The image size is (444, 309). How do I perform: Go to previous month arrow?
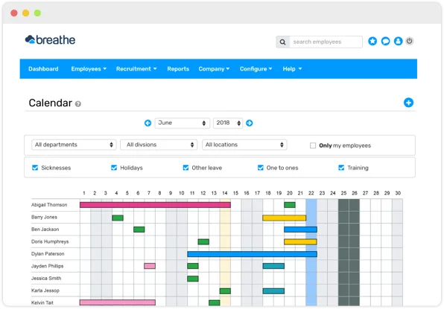click(148, 123)
